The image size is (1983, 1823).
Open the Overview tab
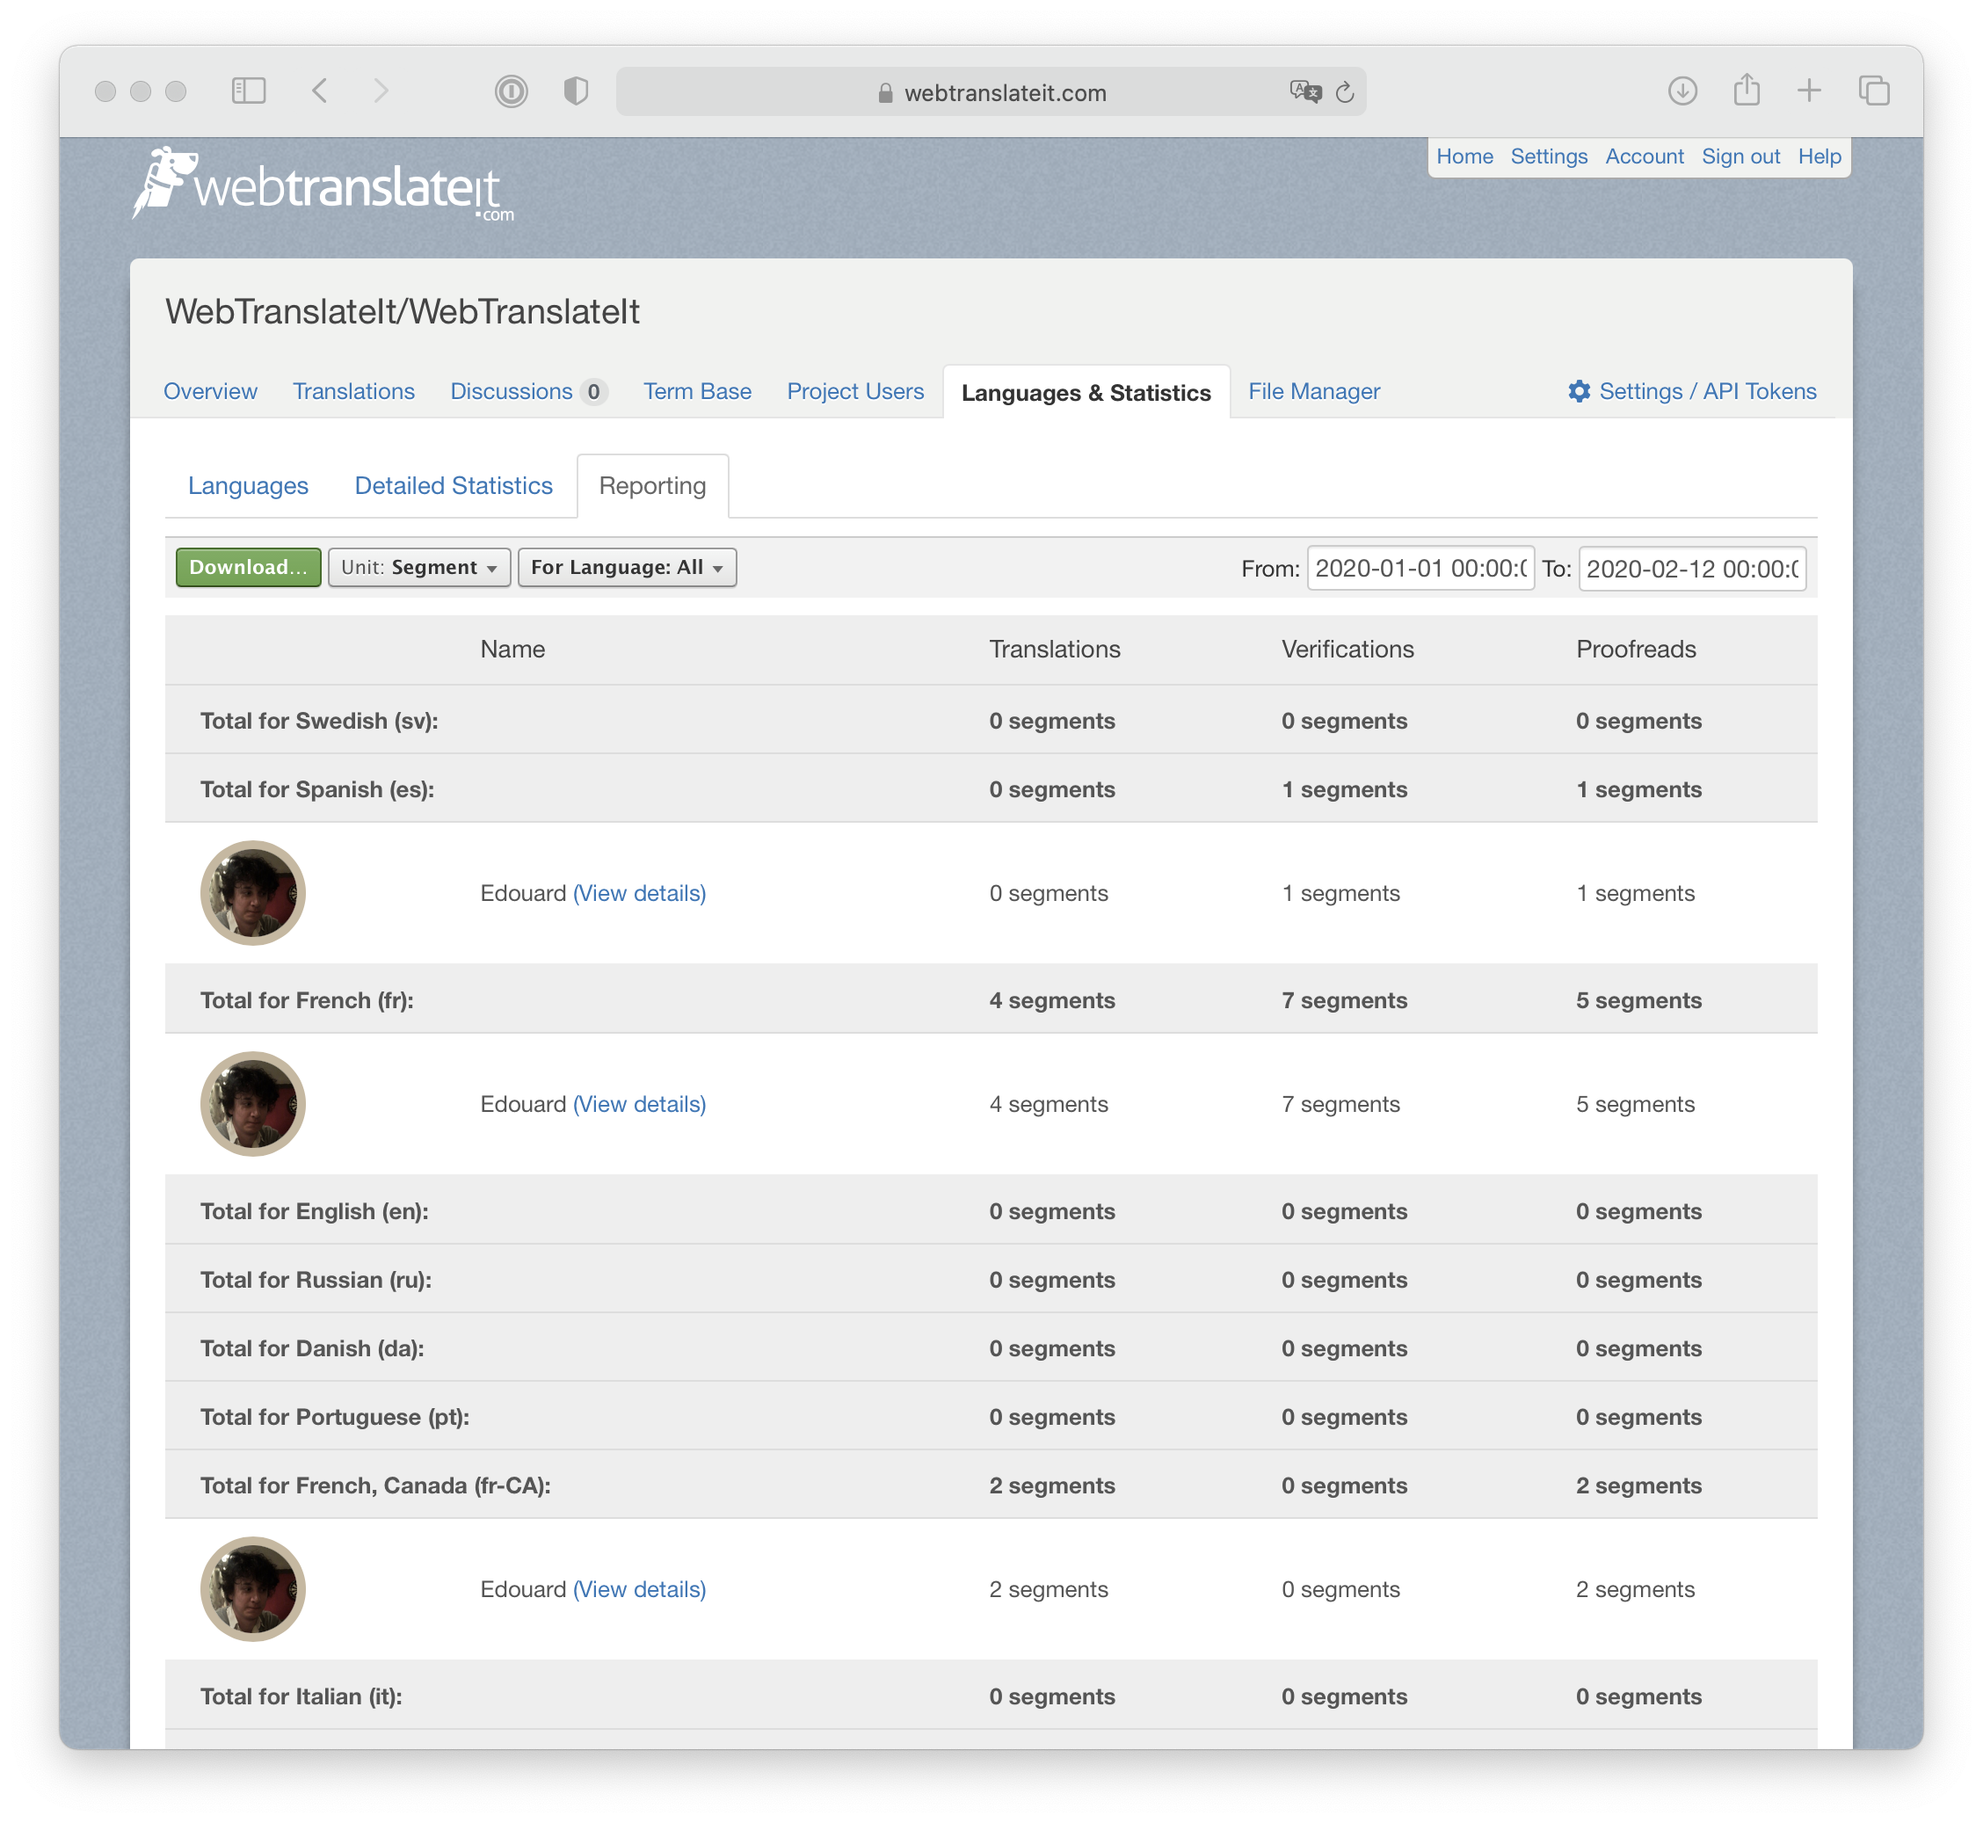pos(210,392)
